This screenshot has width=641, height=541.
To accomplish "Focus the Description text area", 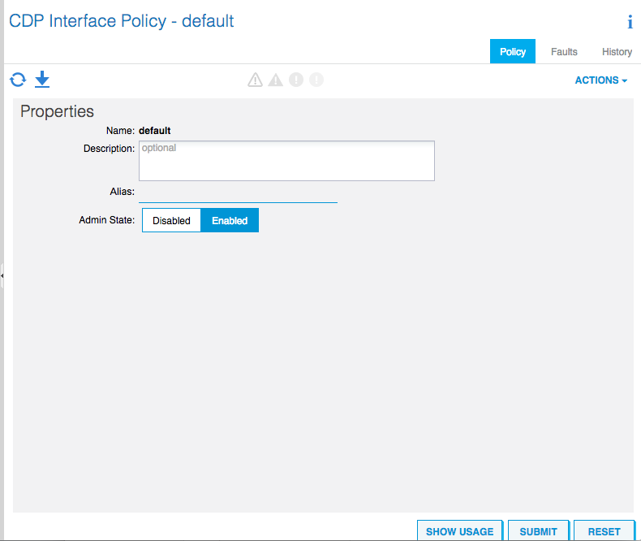I will tap(286, 161).
